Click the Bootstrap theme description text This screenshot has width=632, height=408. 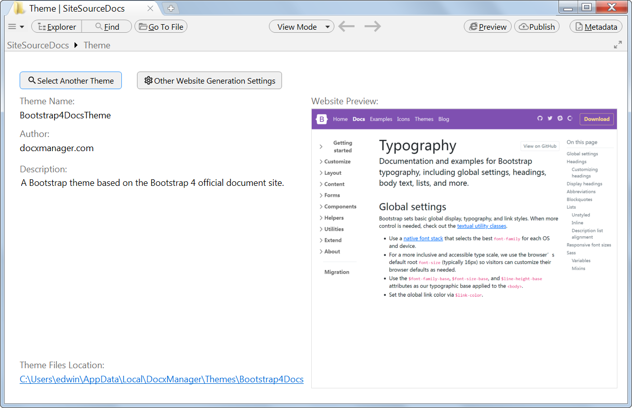[x=153, y=183]
